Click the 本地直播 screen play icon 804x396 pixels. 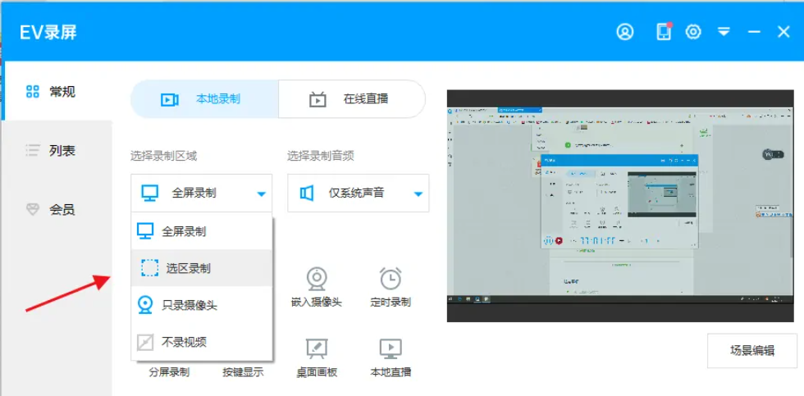(391, 349)
